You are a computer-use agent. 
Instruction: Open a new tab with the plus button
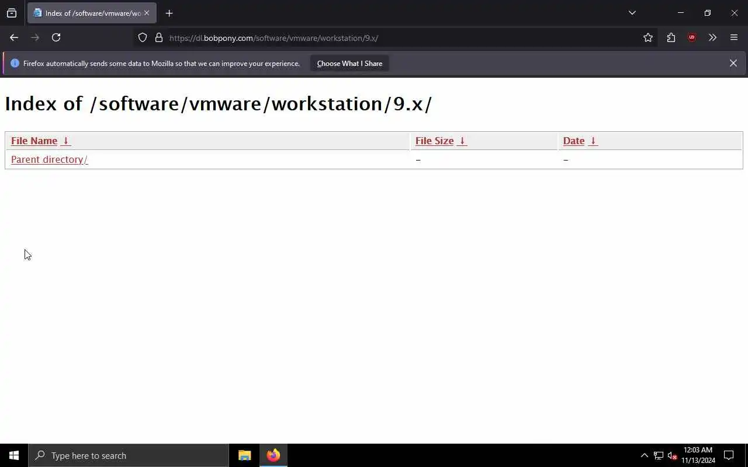[169, 13]
